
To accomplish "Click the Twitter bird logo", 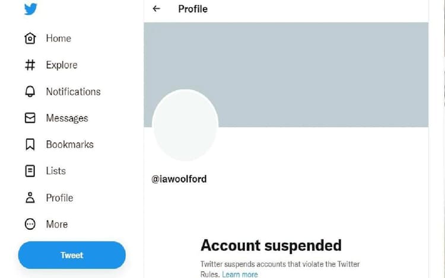I will tap(31, 9).
